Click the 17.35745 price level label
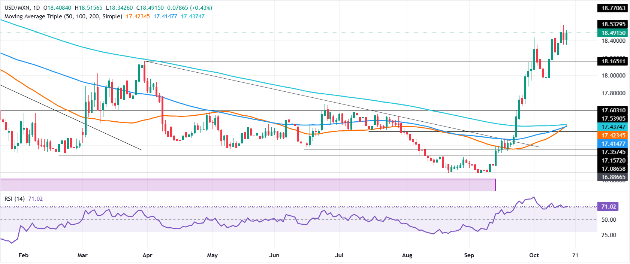Viewport: 630px width, 264px height. [613, 152]
